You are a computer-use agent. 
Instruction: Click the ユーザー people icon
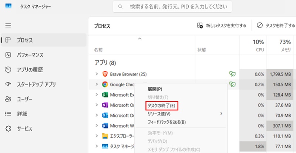[8, 99]
